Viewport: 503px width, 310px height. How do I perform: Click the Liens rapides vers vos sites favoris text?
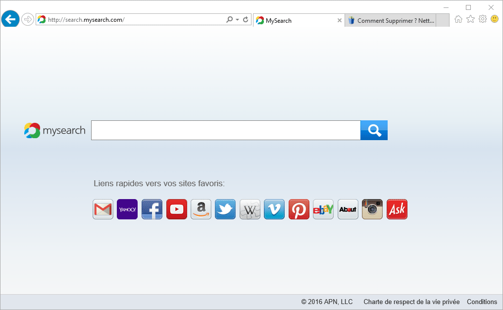[x=159, y=184]
